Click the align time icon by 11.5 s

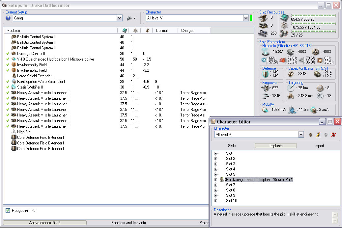pos(292,110)
